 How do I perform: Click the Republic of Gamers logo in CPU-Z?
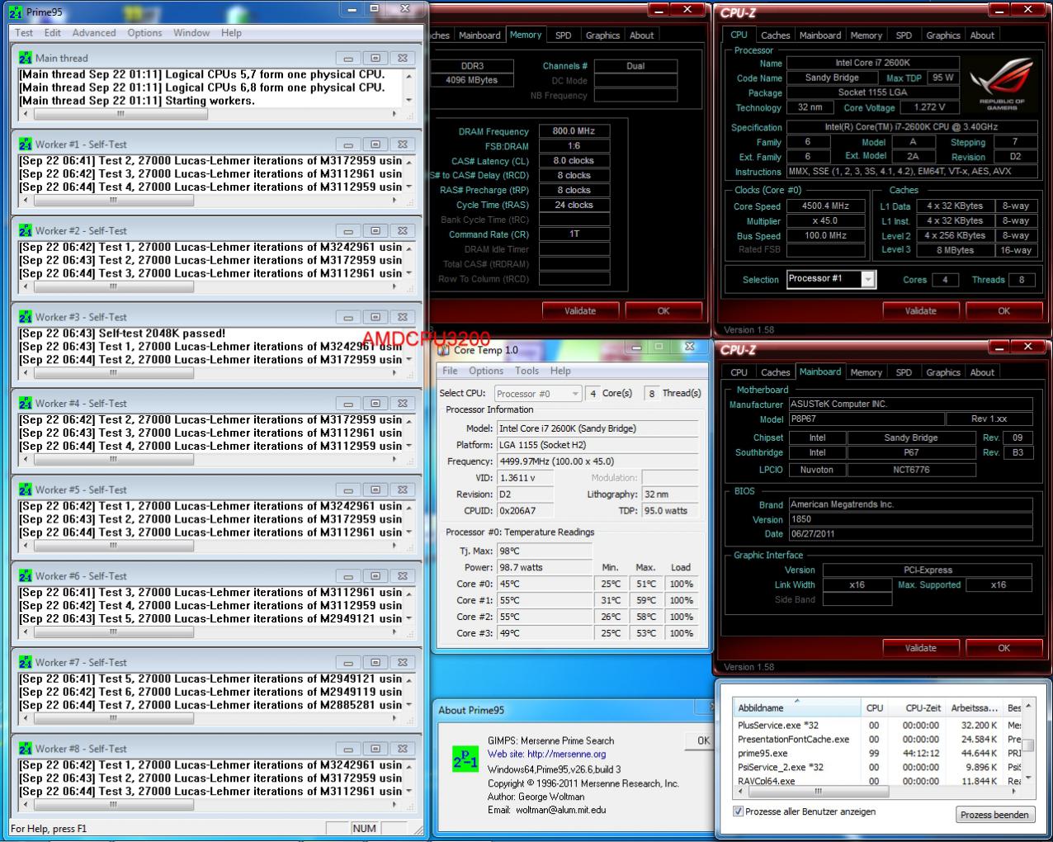tap(1001, 84)
